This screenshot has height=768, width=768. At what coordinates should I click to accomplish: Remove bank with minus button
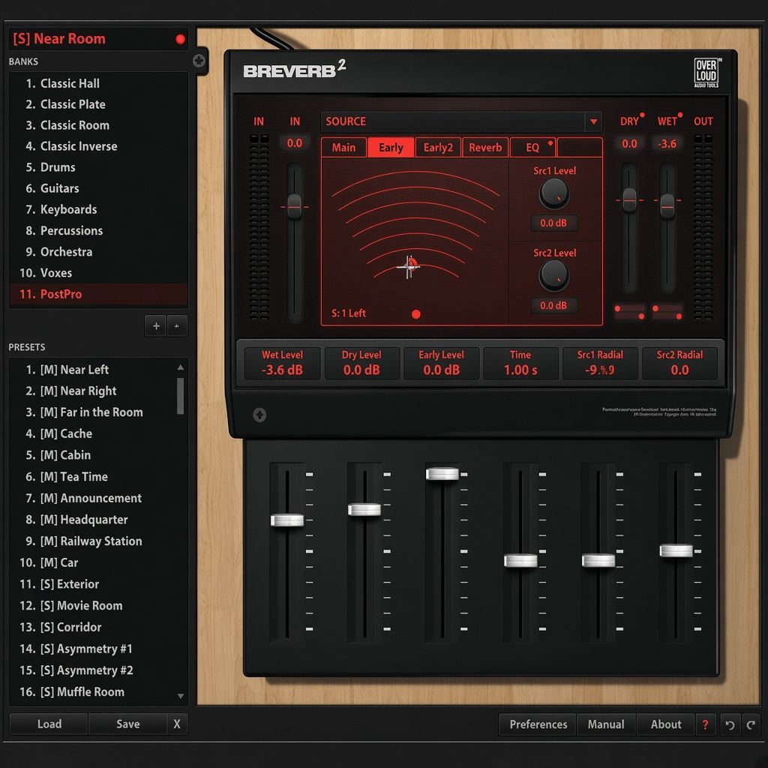tap(177, 325)
